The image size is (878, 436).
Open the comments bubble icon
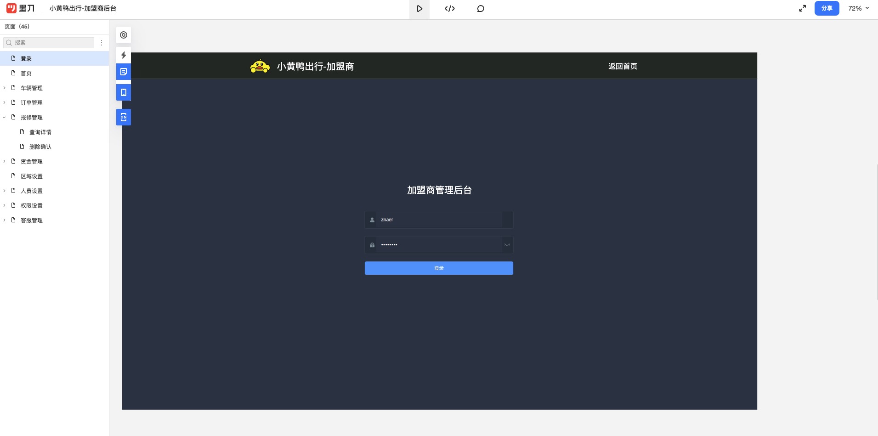(481, 9)
